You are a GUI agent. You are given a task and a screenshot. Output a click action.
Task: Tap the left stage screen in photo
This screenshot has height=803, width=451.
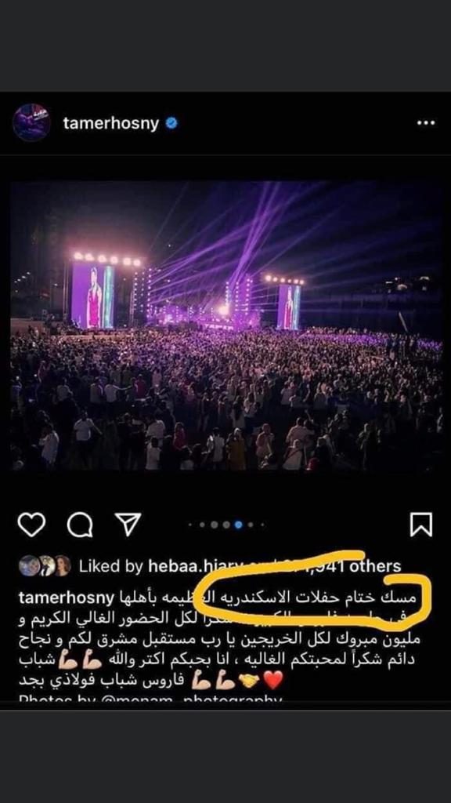(93, 296)
